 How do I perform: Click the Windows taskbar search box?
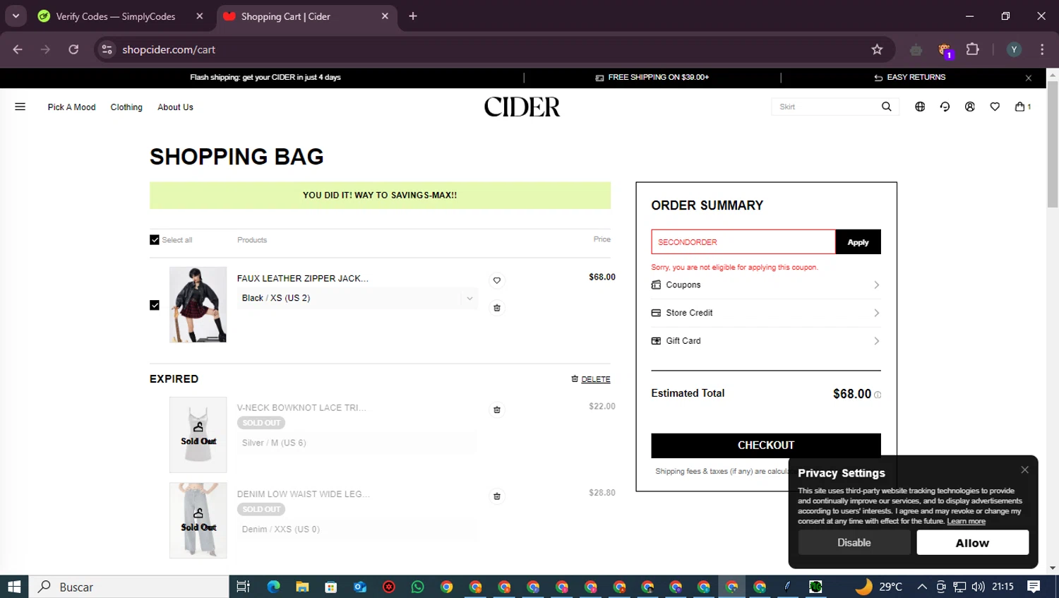coord(128,587)
